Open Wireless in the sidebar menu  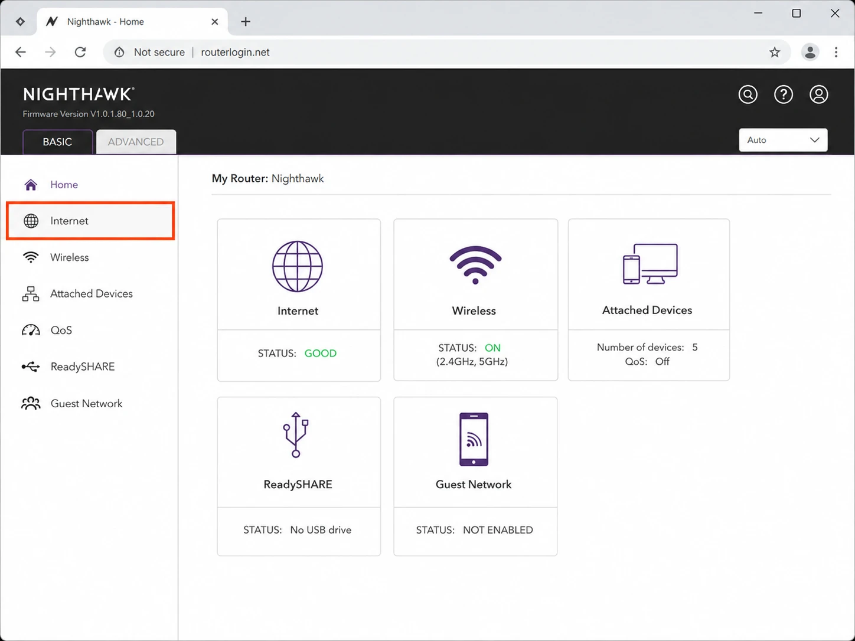[x=90, y=257]
